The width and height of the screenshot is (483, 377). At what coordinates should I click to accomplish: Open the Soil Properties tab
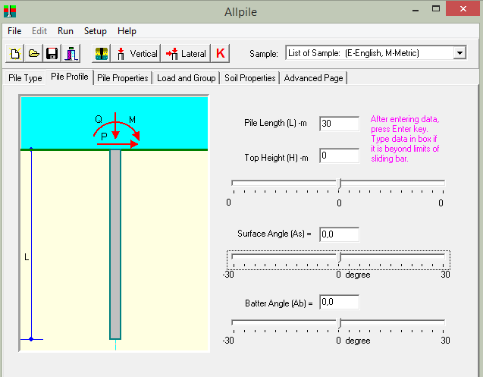coord(249,78)
